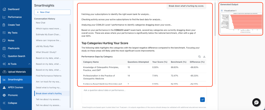
Task: Click the Performance chart icon
Action: 4,17
